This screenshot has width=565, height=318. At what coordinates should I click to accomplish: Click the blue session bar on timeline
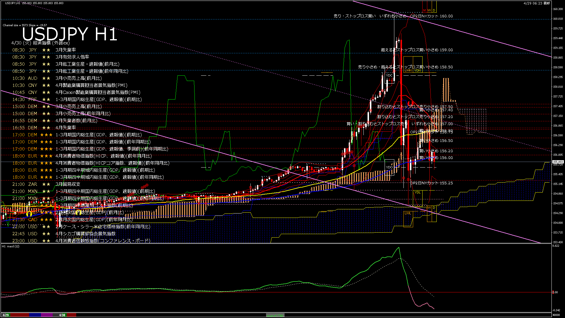(35, 315)
